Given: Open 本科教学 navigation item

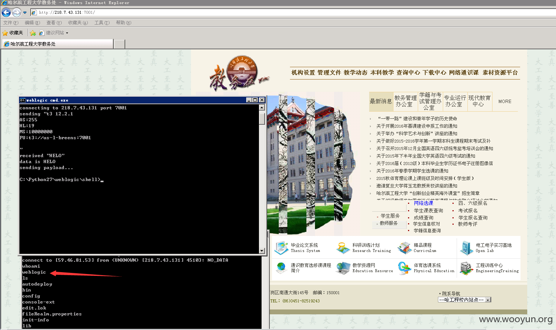Looking at the screenshot, I should click(382, 72).
